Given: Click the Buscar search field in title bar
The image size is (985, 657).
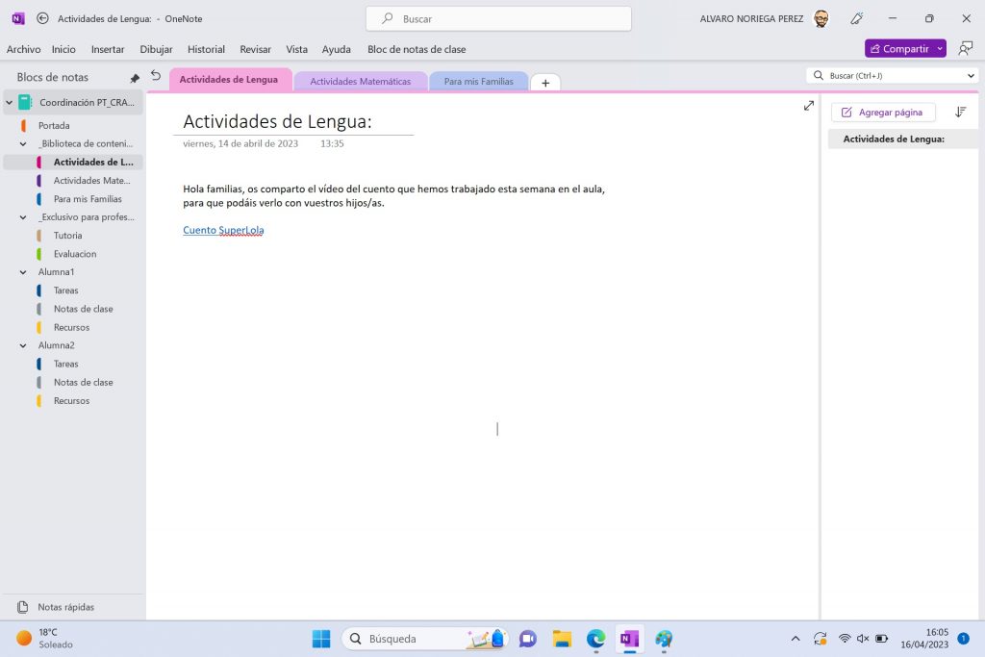Looking at the screenshot, I should click(x=498, y=18).
